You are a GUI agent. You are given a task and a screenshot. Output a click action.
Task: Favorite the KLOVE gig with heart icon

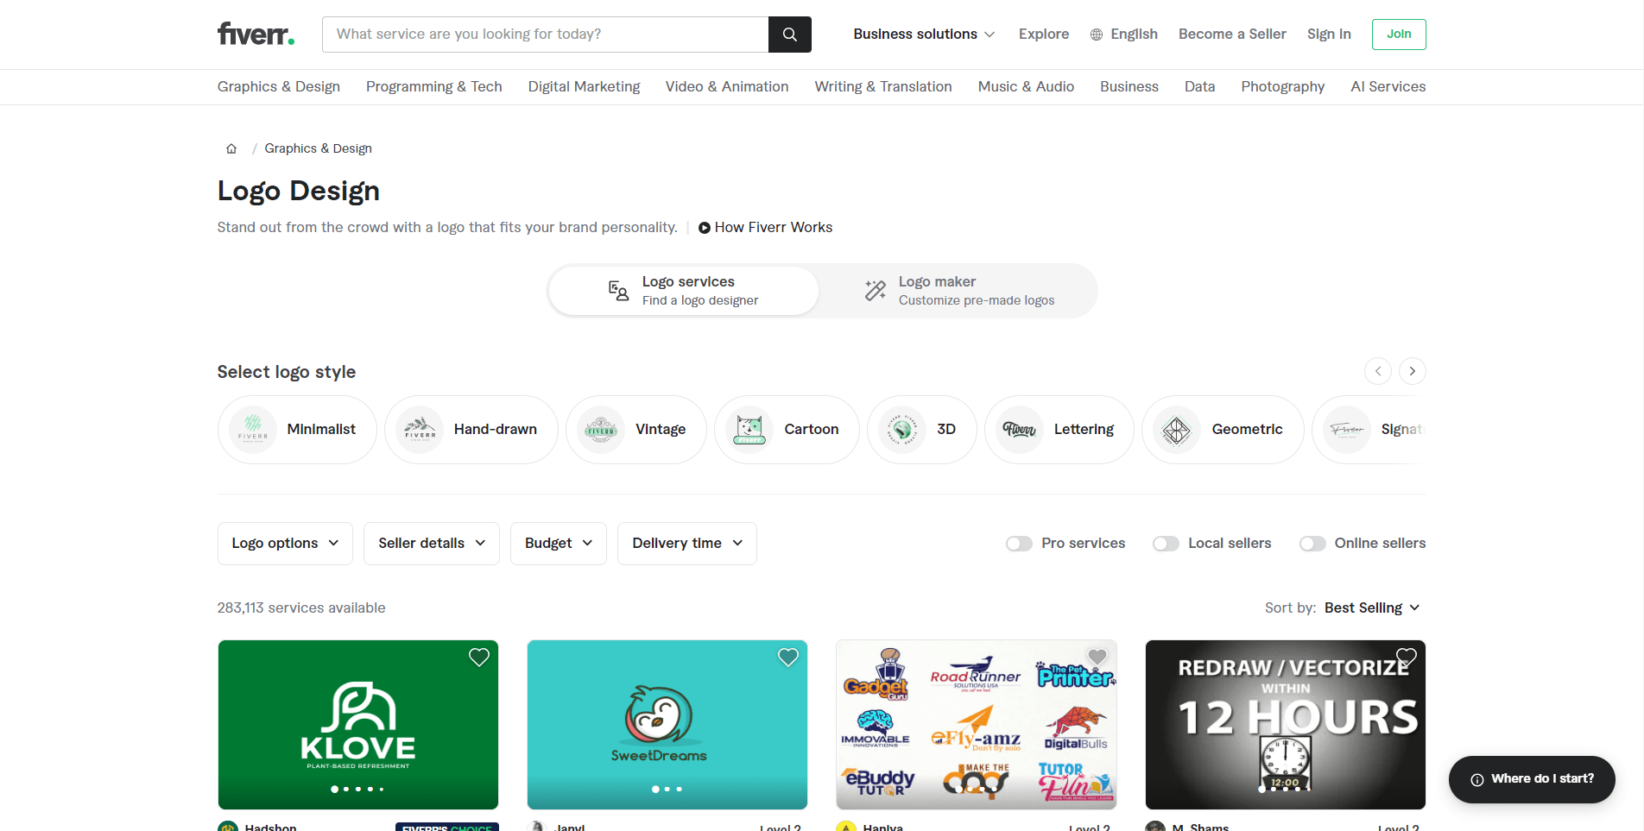click(478, 658)
